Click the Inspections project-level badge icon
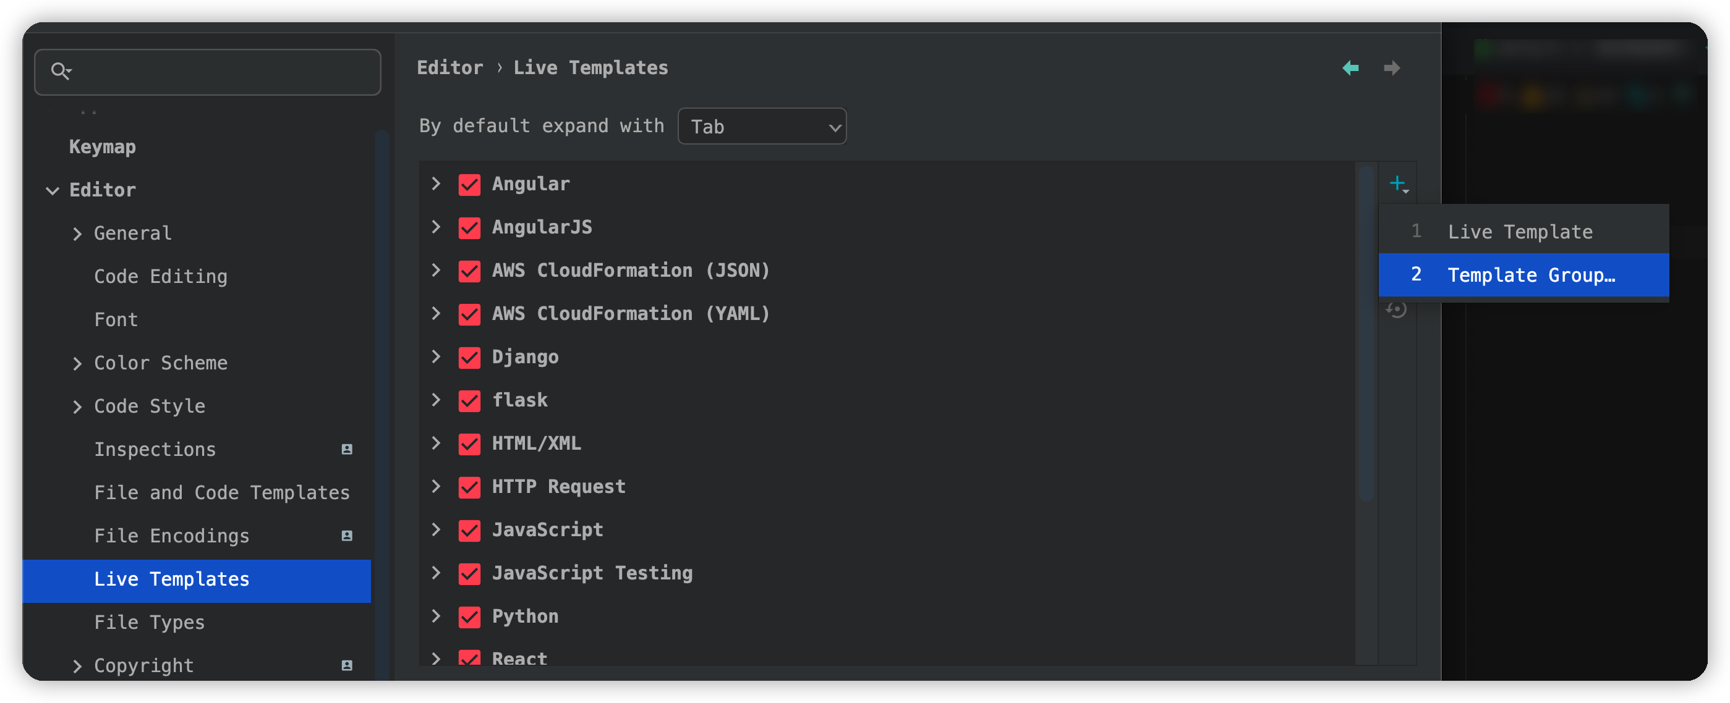The width and height of the screenshot is (1730, 703). [346, 450]
